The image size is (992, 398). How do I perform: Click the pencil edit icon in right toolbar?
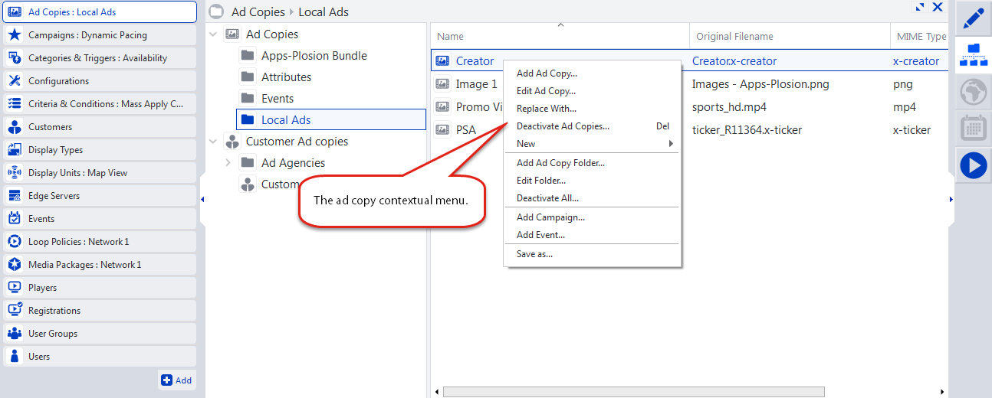[973, 18]
